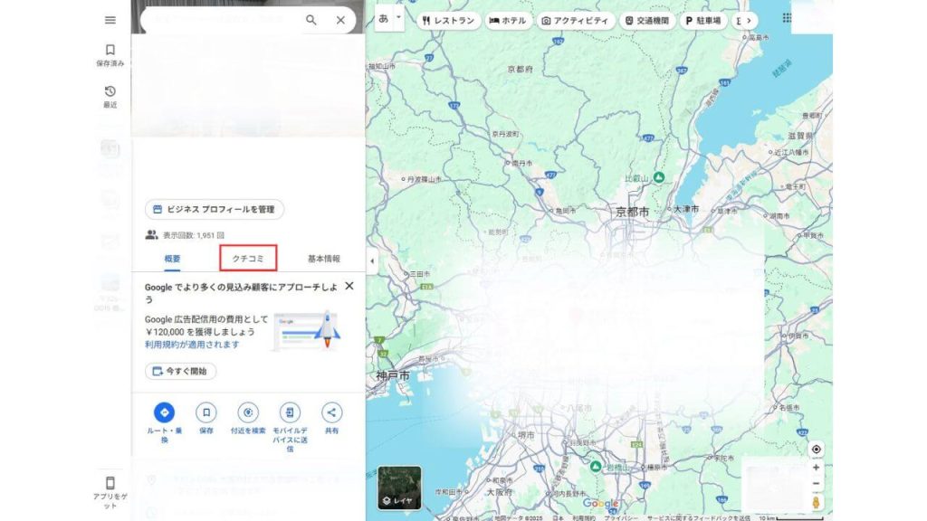Clear the search with the X icon
Image resolution: width=927 pixels, height=521 pixels.
[340, 20]
